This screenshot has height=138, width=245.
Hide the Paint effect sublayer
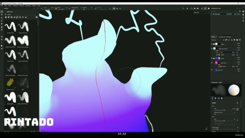[x=217, y=52]
